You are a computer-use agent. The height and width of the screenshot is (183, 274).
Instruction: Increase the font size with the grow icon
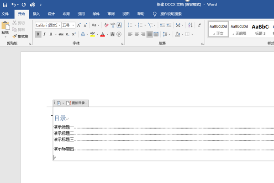pos(79,25)
